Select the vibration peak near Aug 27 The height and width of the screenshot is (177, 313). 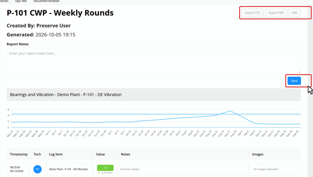tap(230, 111)
